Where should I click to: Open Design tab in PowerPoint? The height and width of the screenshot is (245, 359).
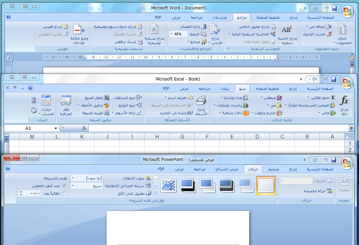click(x=274, y=169)
